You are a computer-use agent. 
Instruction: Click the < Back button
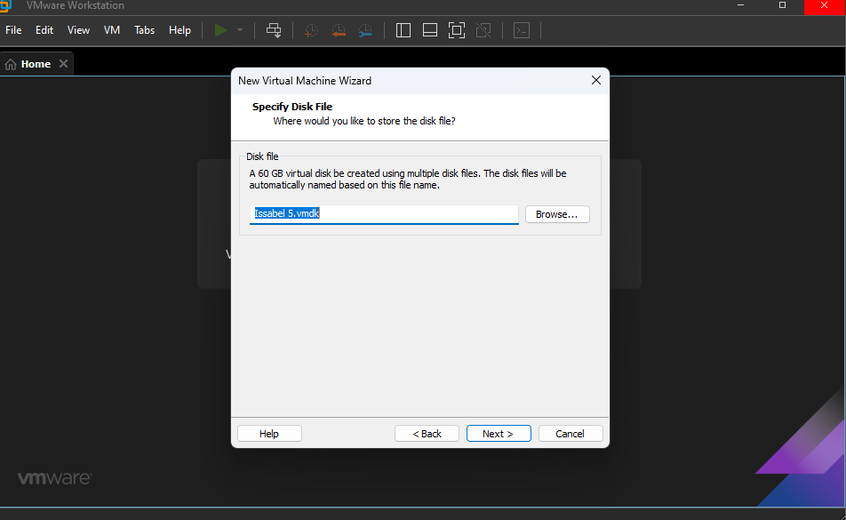pyautogui.click(x=427, y=434)
